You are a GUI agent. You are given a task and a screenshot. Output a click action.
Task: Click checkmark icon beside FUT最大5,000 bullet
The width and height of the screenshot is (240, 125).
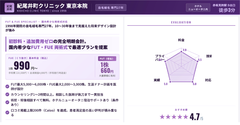7,86
